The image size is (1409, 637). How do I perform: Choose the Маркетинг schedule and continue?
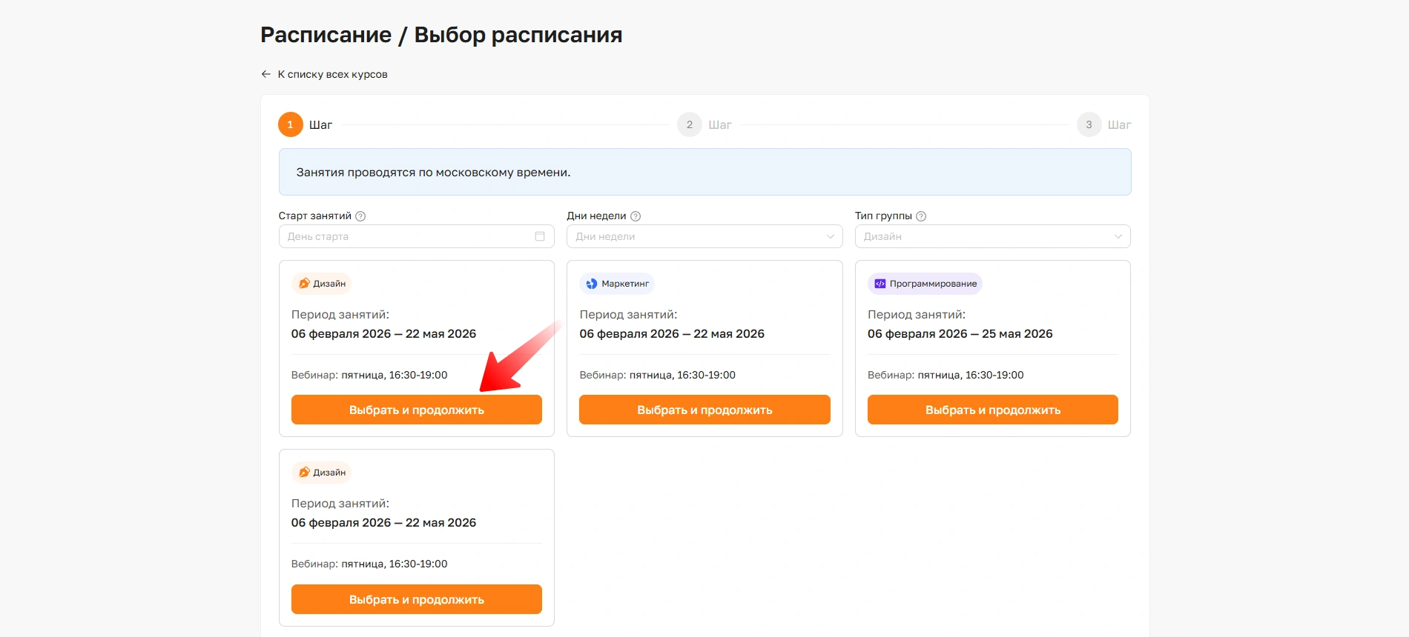point(704,410)
